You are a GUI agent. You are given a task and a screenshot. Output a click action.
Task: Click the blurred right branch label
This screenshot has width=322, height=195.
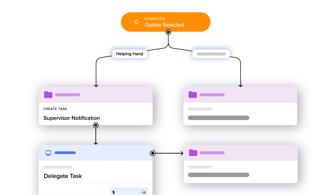(211, 54)
